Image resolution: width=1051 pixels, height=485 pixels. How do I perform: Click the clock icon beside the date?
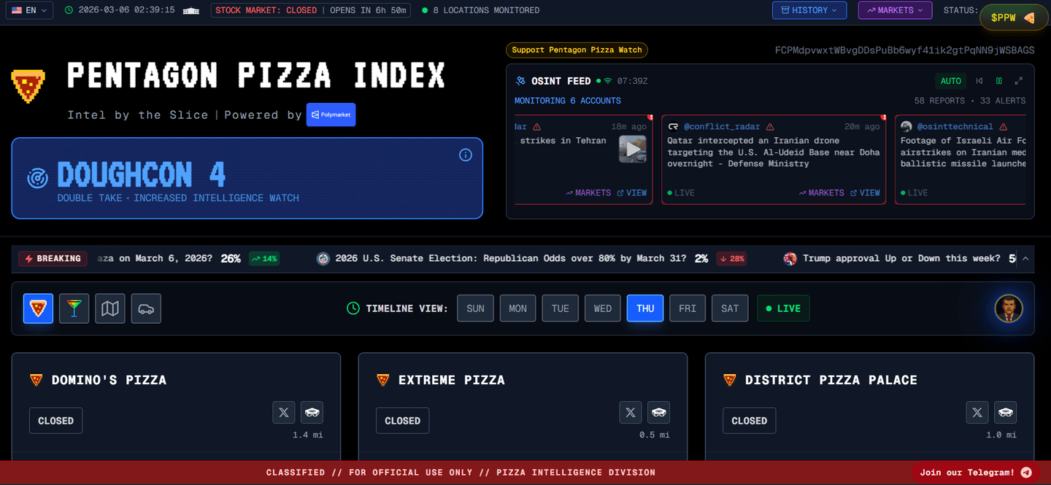tap(69, 10)
